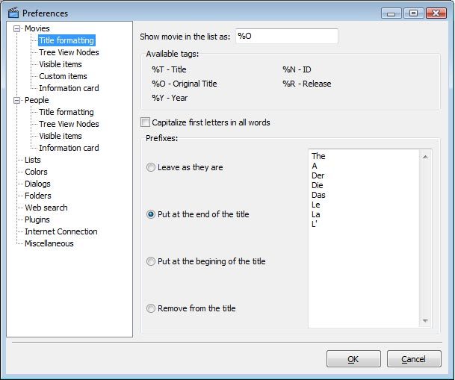Enable Capitalize first letters in all words
The height and width of the screenshot is (380, 455).
click(145, 122)
